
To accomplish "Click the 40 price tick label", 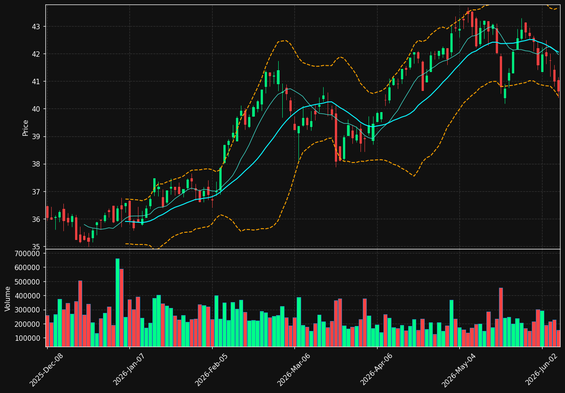I will pyautogui.click(x=36, y=109).
